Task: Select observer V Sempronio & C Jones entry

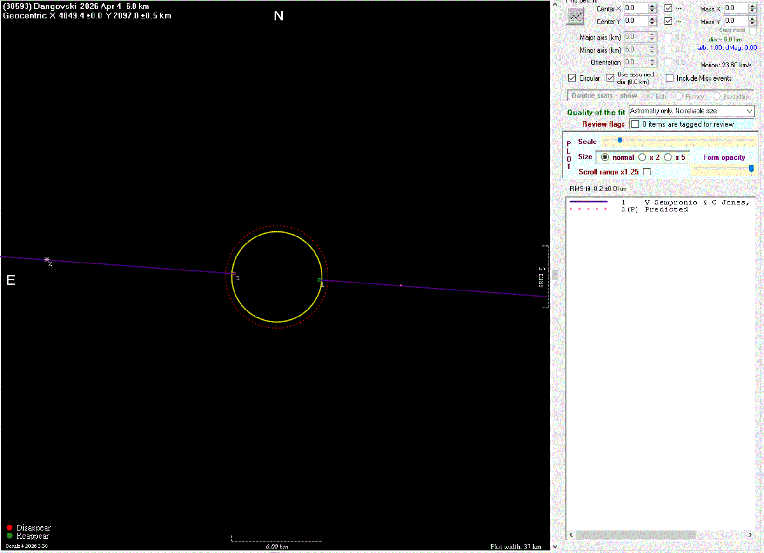Action: (x=697, y=202)
